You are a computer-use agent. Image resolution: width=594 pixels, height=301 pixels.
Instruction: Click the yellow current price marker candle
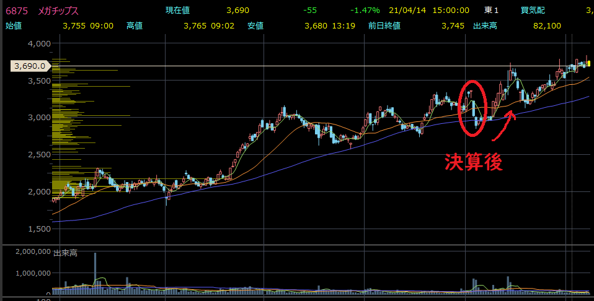coord(588,63)
